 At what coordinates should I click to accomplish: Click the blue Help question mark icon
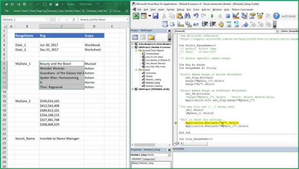pyautogui.click(x=276, y=16)
